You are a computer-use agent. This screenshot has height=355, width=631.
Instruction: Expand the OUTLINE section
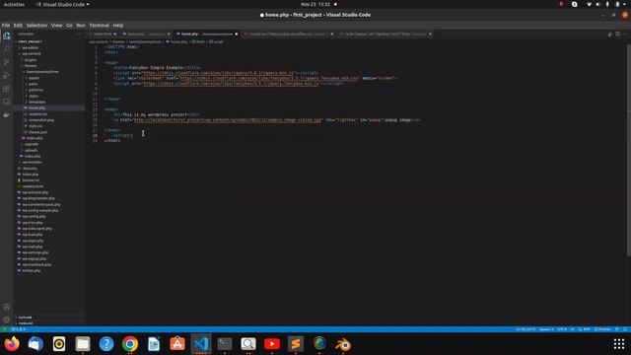click(25, 318)
